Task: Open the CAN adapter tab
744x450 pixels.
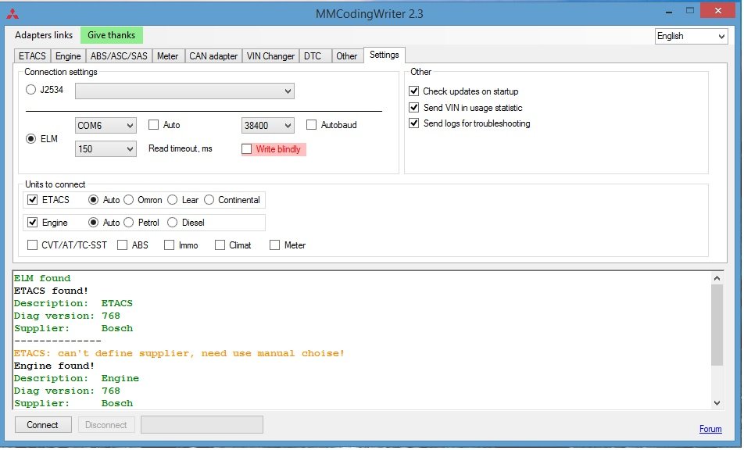Action: coord(213,56)
